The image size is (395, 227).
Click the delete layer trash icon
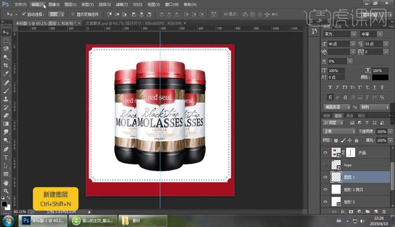[x=384, y=211]
